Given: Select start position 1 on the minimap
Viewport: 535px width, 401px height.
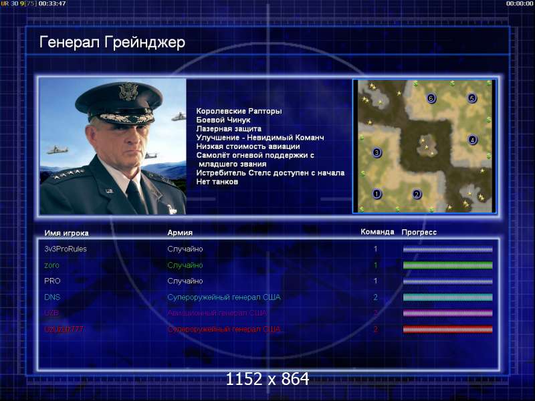Looking at the screenshot, I should (377, 194).
